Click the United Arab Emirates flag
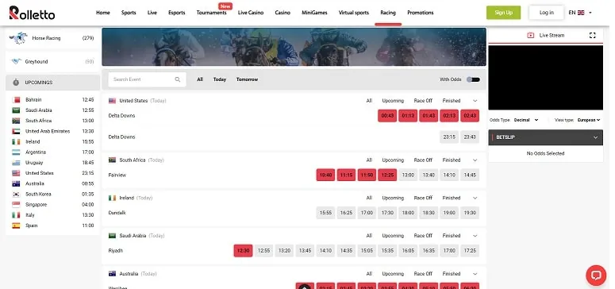This screenshot has height=289, width=615. click(16, 131)
